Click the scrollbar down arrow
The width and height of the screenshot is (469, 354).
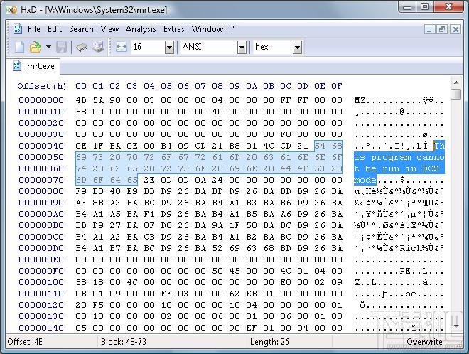pos(456,326)
